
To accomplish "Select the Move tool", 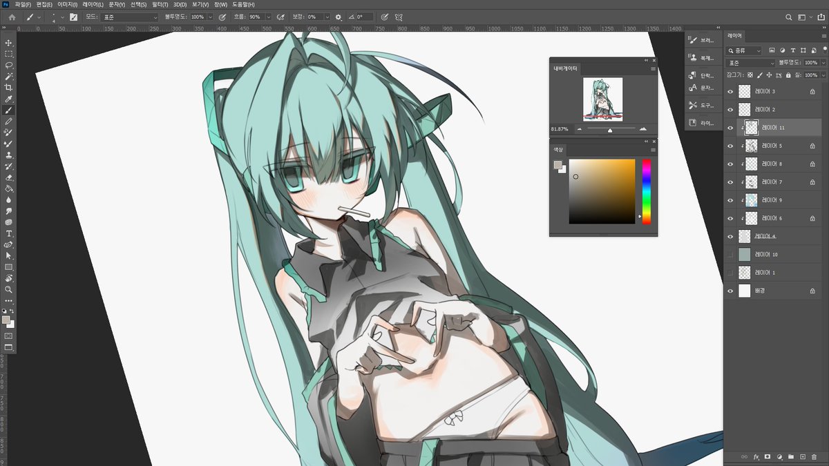I will (9, 43).
